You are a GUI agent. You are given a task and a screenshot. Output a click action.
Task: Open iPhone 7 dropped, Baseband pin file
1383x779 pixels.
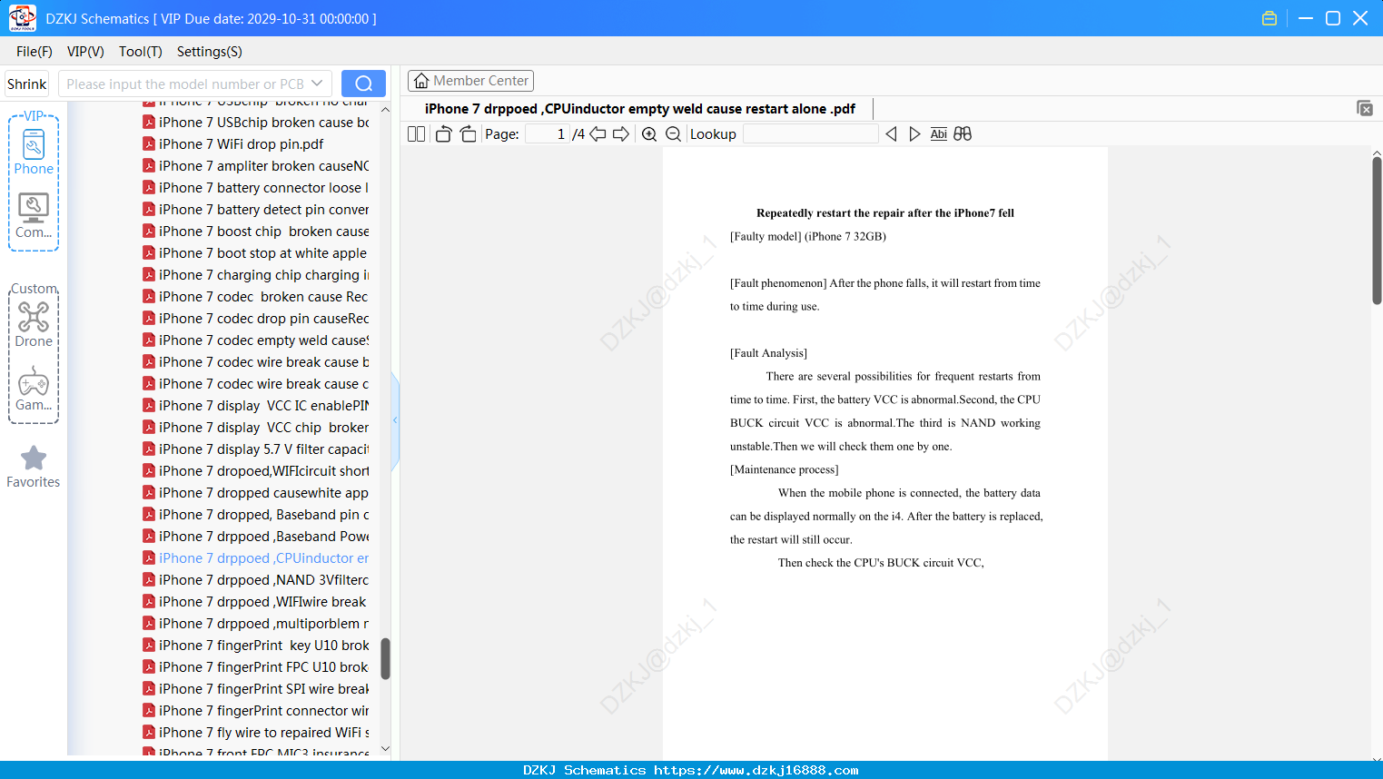click(255, 515)
